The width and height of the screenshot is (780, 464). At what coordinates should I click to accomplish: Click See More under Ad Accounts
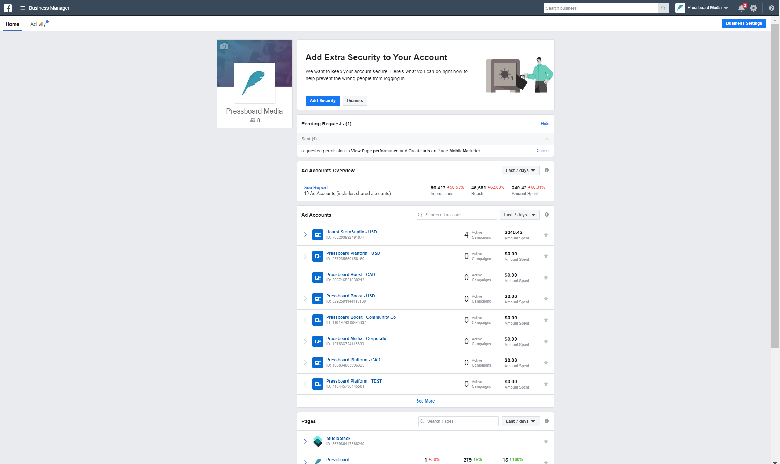click(425, 401)
